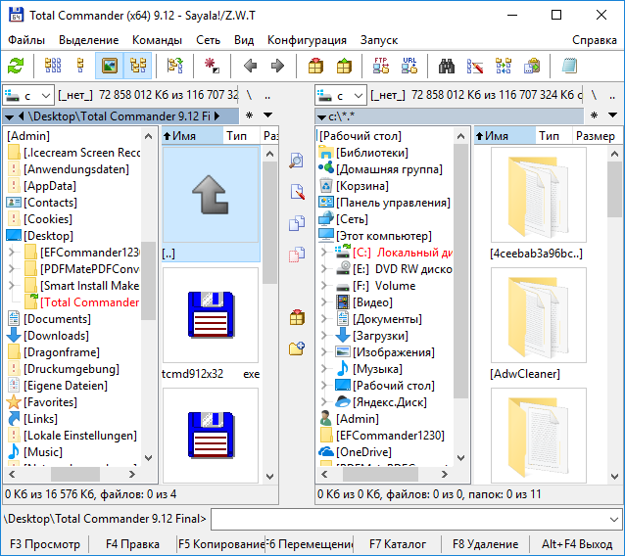
Task: Click the edit file icon in middle bar
Action: pos(297,192)
